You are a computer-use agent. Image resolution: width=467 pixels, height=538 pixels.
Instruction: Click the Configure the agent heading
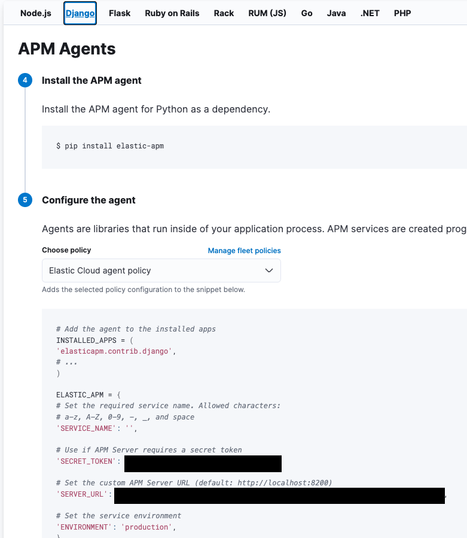(x=89, y=200)
